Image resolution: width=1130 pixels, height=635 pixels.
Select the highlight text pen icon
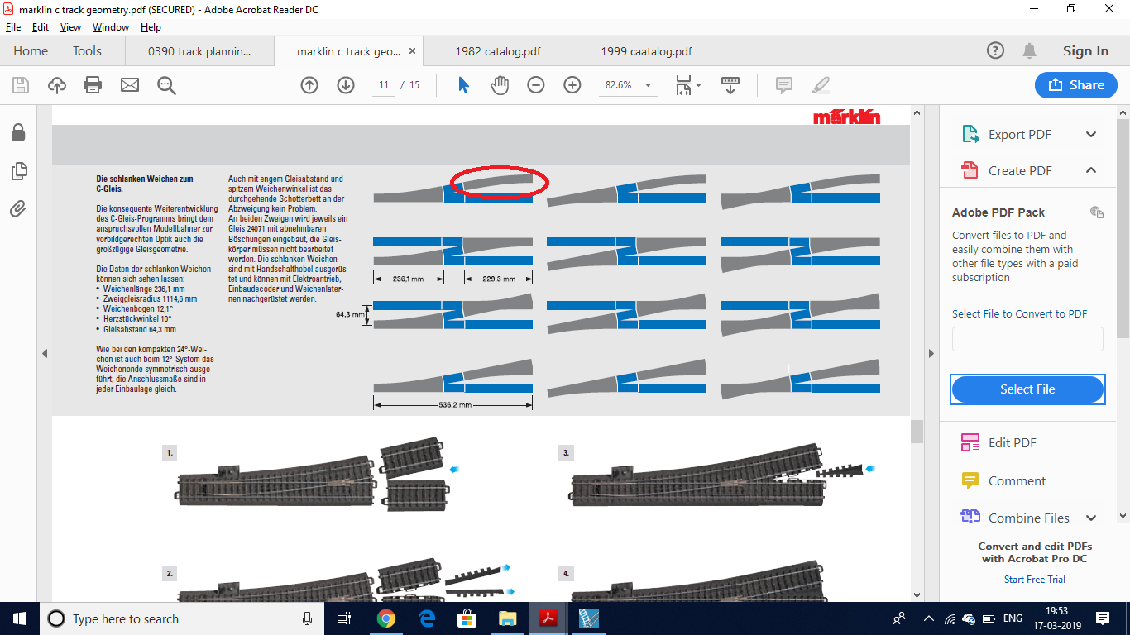point(820,85)
